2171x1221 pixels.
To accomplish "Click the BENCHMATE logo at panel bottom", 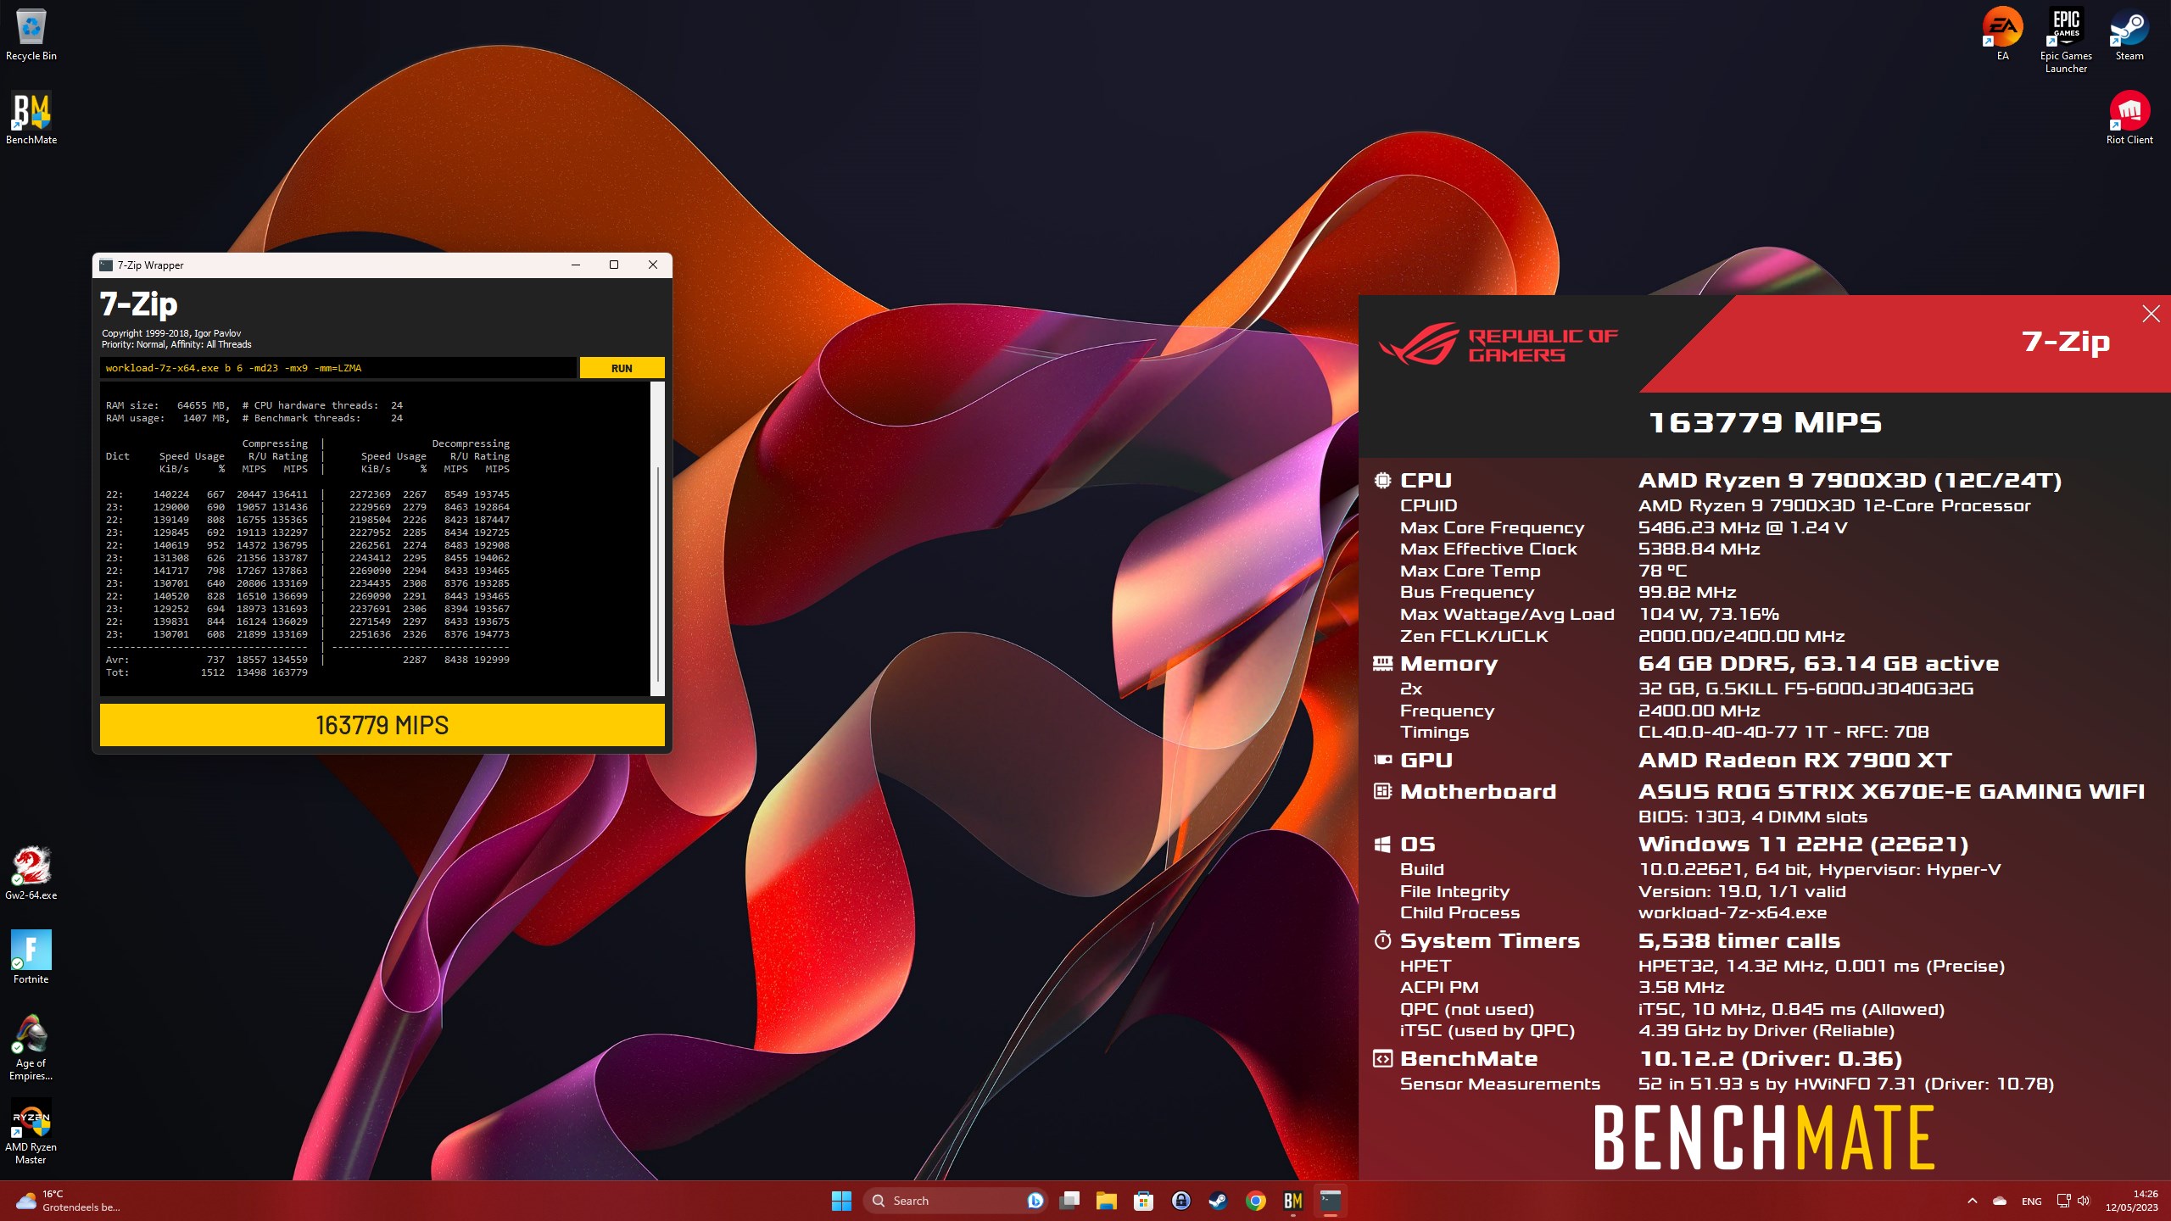I will click(x=1764, y=1138).
